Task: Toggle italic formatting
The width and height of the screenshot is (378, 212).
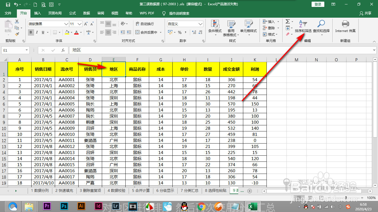Action: (x=36, y=32)
